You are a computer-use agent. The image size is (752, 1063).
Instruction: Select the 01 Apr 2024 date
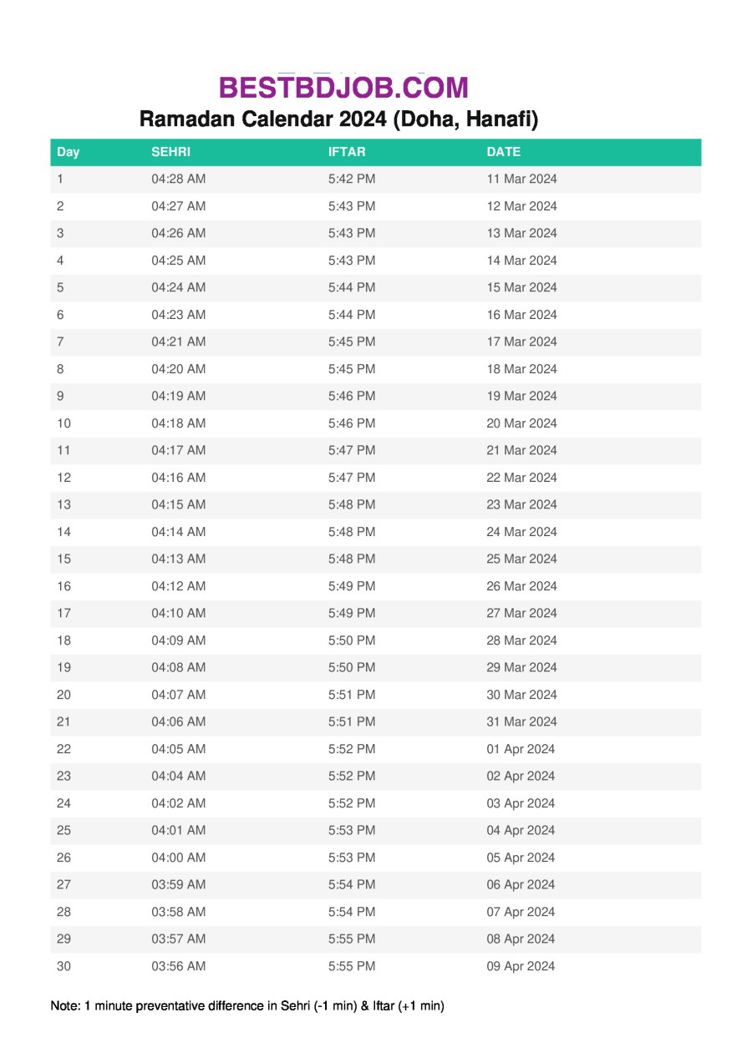coord(521,749)
